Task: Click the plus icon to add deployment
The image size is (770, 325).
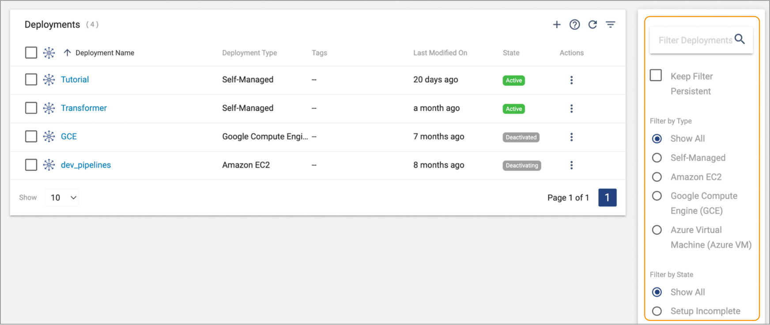Action: point(557,25)
